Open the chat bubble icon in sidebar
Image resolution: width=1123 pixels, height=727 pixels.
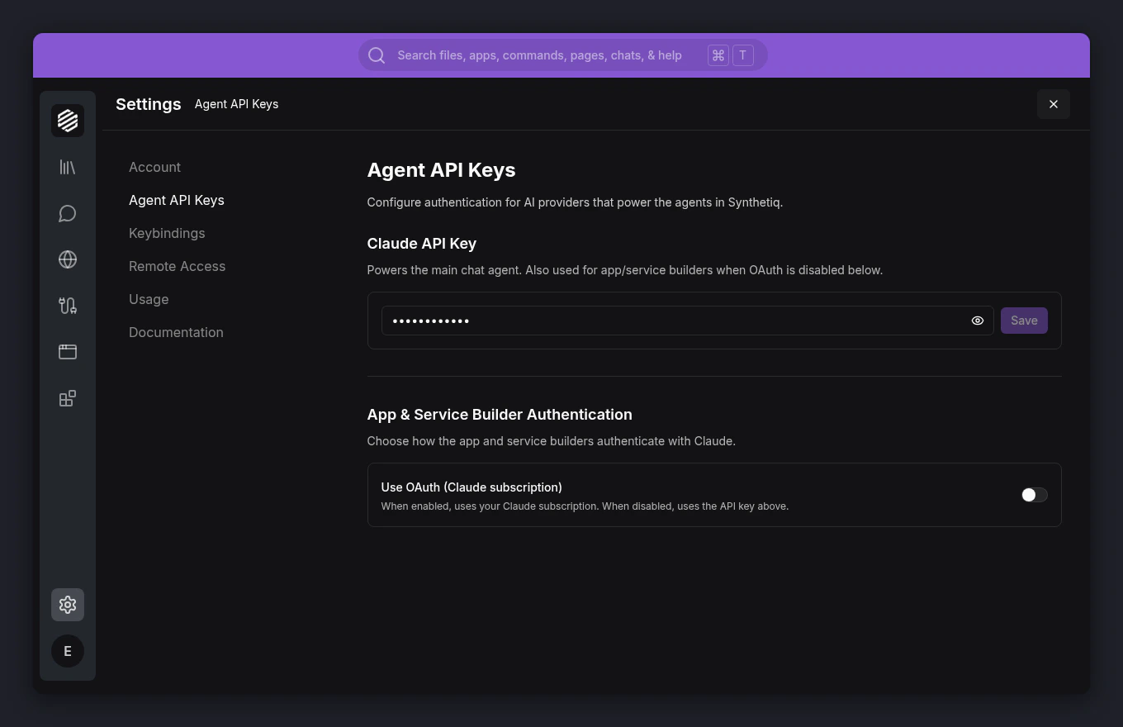click(68, 213)
